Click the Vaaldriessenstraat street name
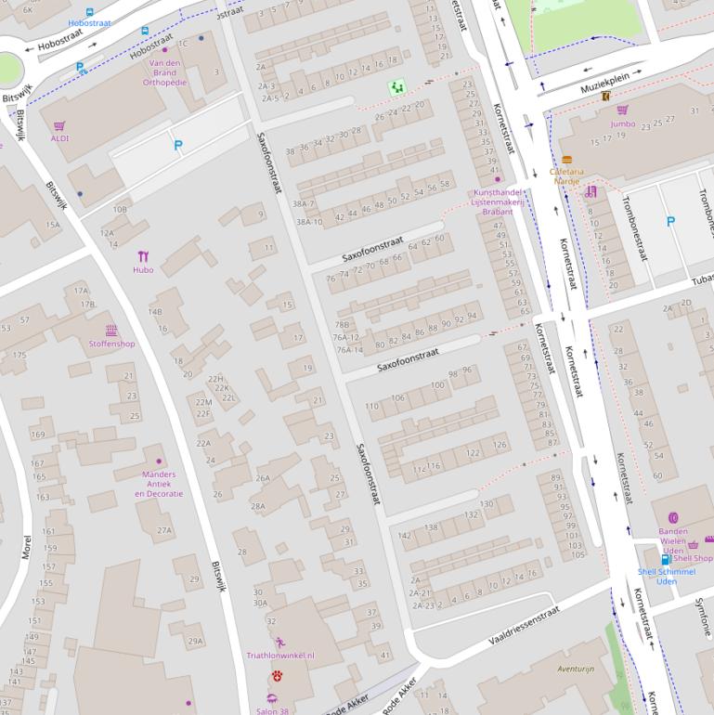Image resolution: width=714 pixels, height=715 pixels. [525, 627]
